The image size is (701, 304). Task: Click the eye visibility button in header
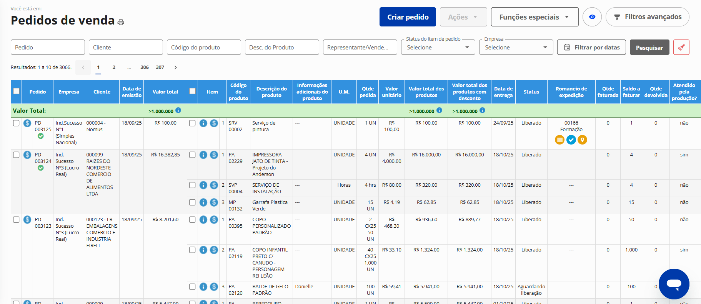[592, 17]
